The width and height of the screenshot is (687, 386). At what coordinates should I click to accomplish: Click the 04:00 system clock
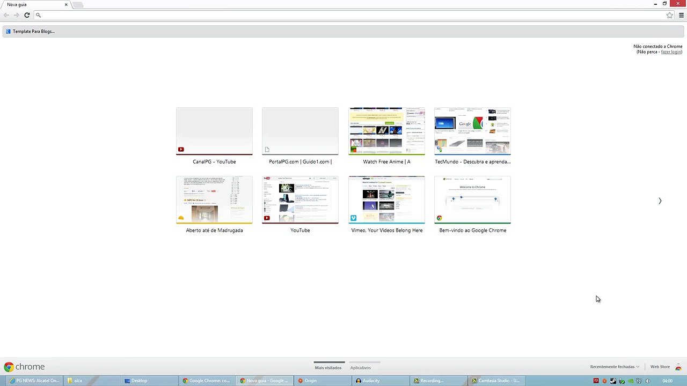coord(668,381)
